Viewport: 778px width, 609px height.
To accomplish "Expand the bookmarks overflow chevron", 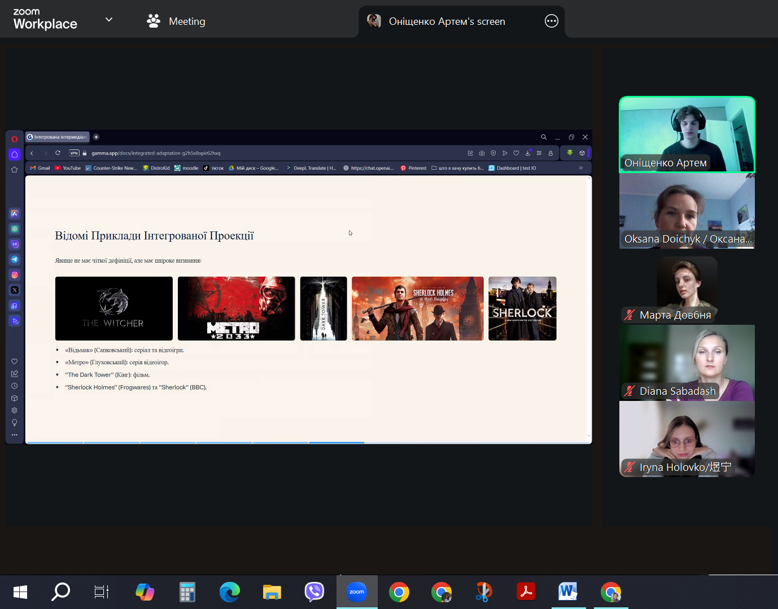I will click(x=580, y=168).
